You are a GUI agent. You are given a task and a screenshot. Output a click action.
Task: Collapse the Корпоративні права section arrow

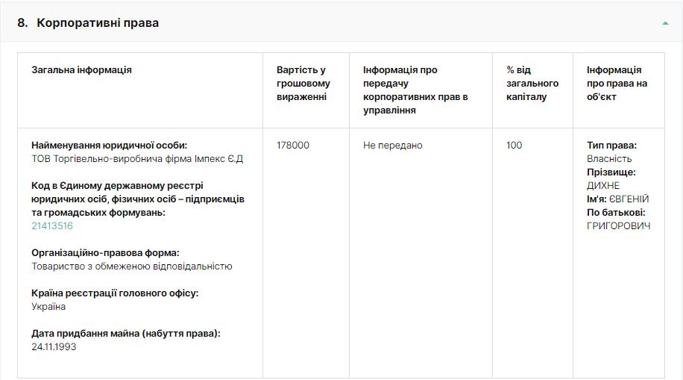pos(665,23)
